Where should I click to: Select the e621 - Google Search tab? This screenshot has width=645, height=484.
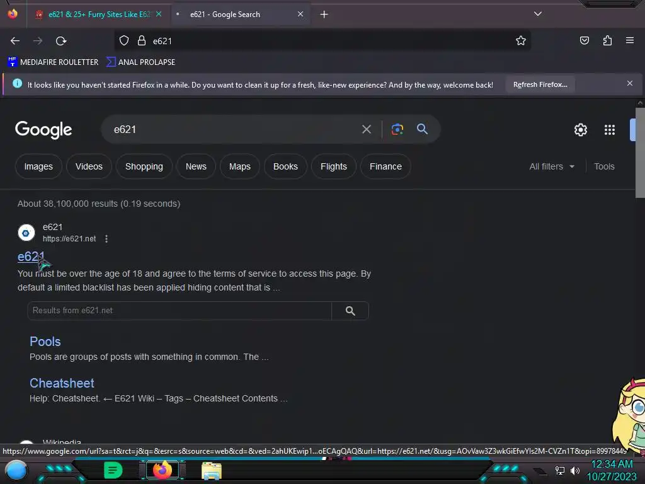point(239,14)
